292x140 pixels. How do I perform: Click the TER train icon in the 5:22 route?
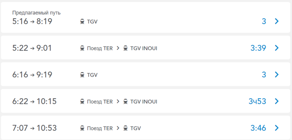pyautogui.click(x=82, y=48)
